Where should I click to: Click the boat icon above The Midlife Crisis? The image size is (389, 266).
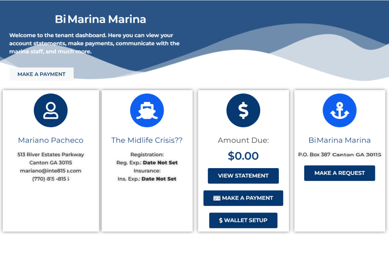(x=147, y=110)
